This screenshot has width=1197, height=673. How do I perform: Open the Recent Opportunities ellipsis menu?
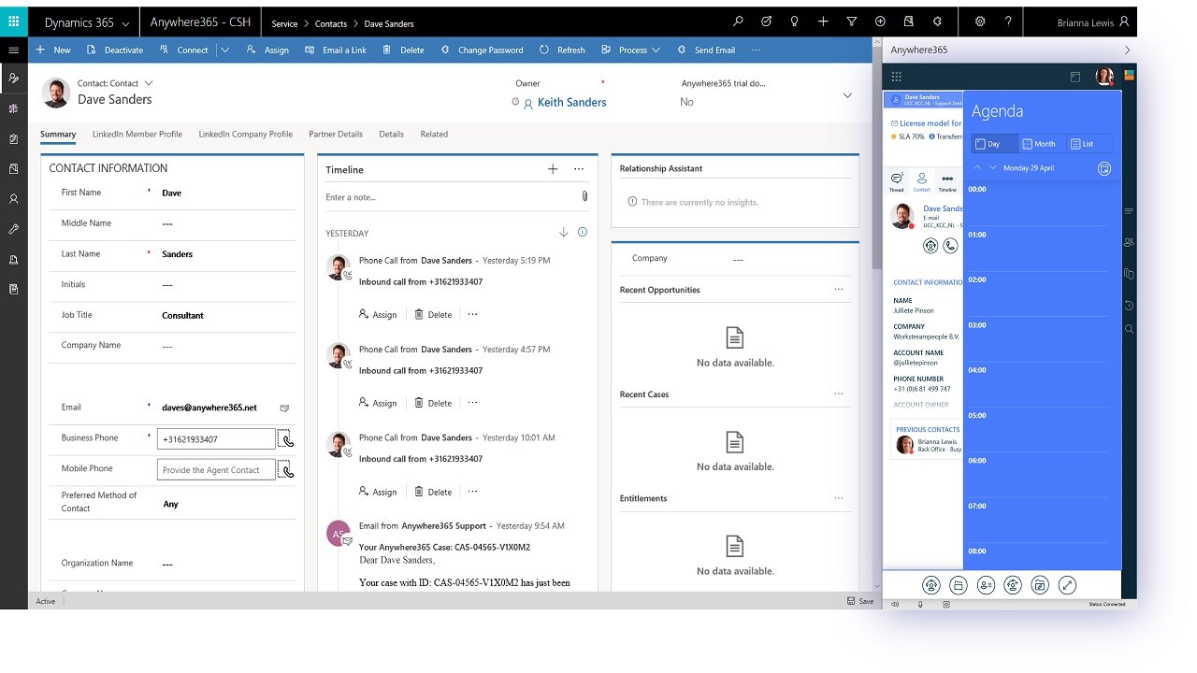(x=839, y=290)
